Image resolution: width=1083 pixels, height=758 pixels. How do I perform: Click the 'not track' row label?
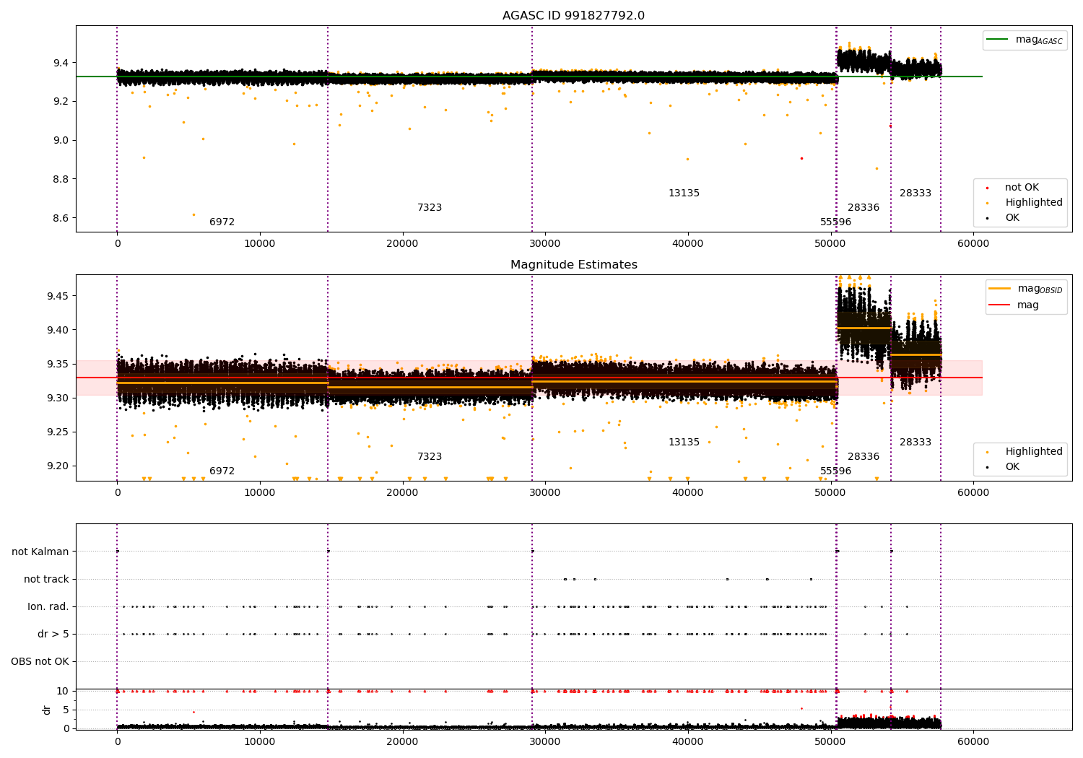(x=46, y=580)
